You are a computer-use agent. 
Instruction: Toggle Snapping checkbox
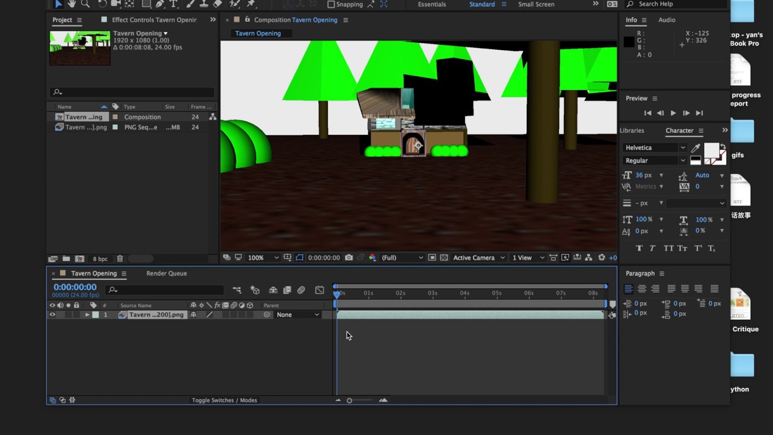[331, 4]
